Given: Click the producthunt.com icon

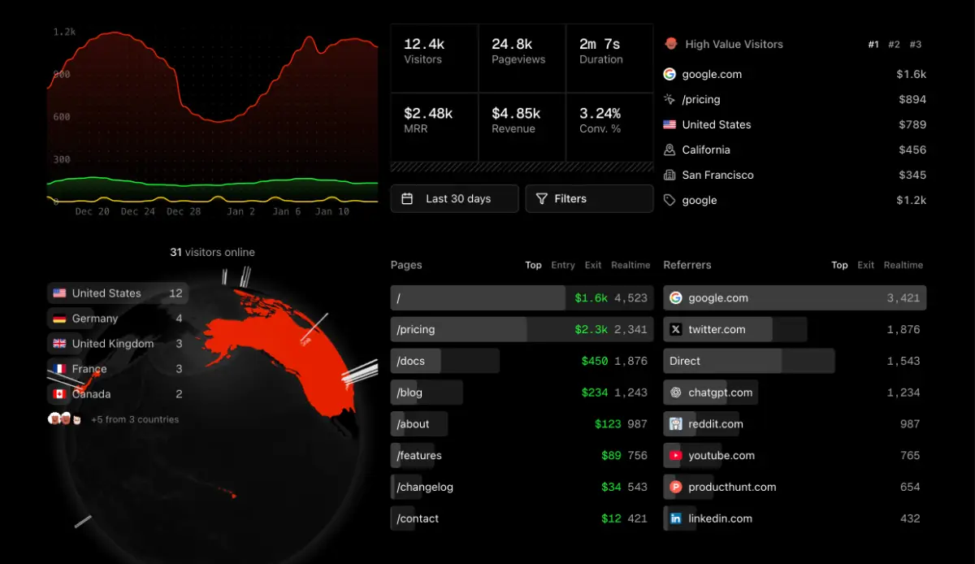Looking at the screenshot, I should (x=675, y=488).
